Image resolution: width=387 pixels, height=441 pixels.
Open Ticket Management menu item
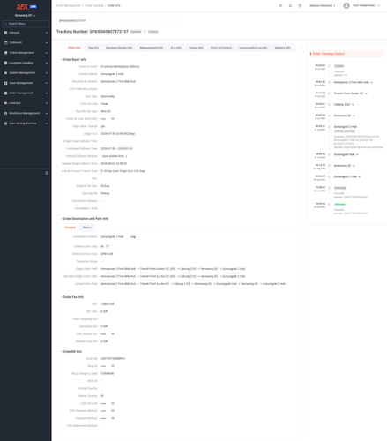coord(26,53)
